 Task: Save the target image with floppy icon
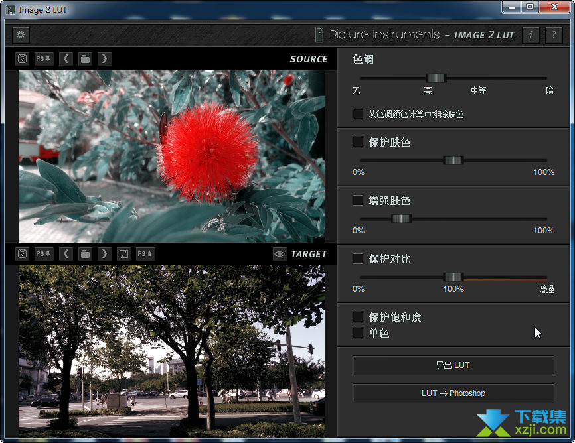pos(124,253)
